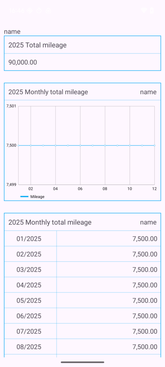Tap the chart card title 2025 Monthly total mileage
The image size is (165, 367).
[x=48, y=92]
